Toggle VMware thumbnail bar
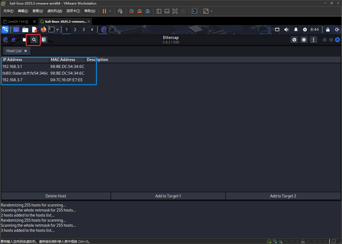This screenshot has width=342, height=244. 167,11
